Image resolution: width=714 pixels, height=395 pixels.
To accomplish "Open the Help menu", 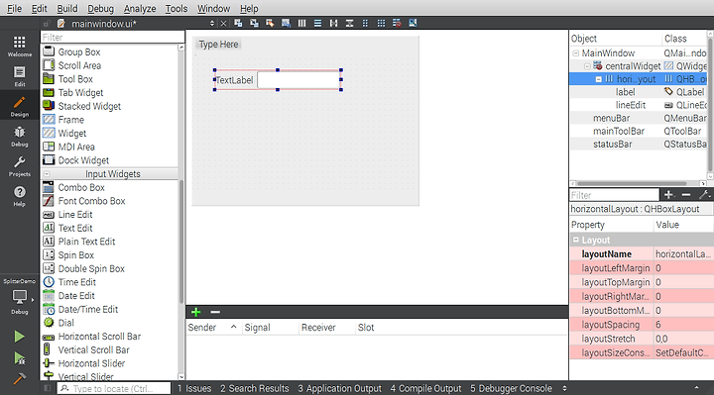I will coord(249,9).
